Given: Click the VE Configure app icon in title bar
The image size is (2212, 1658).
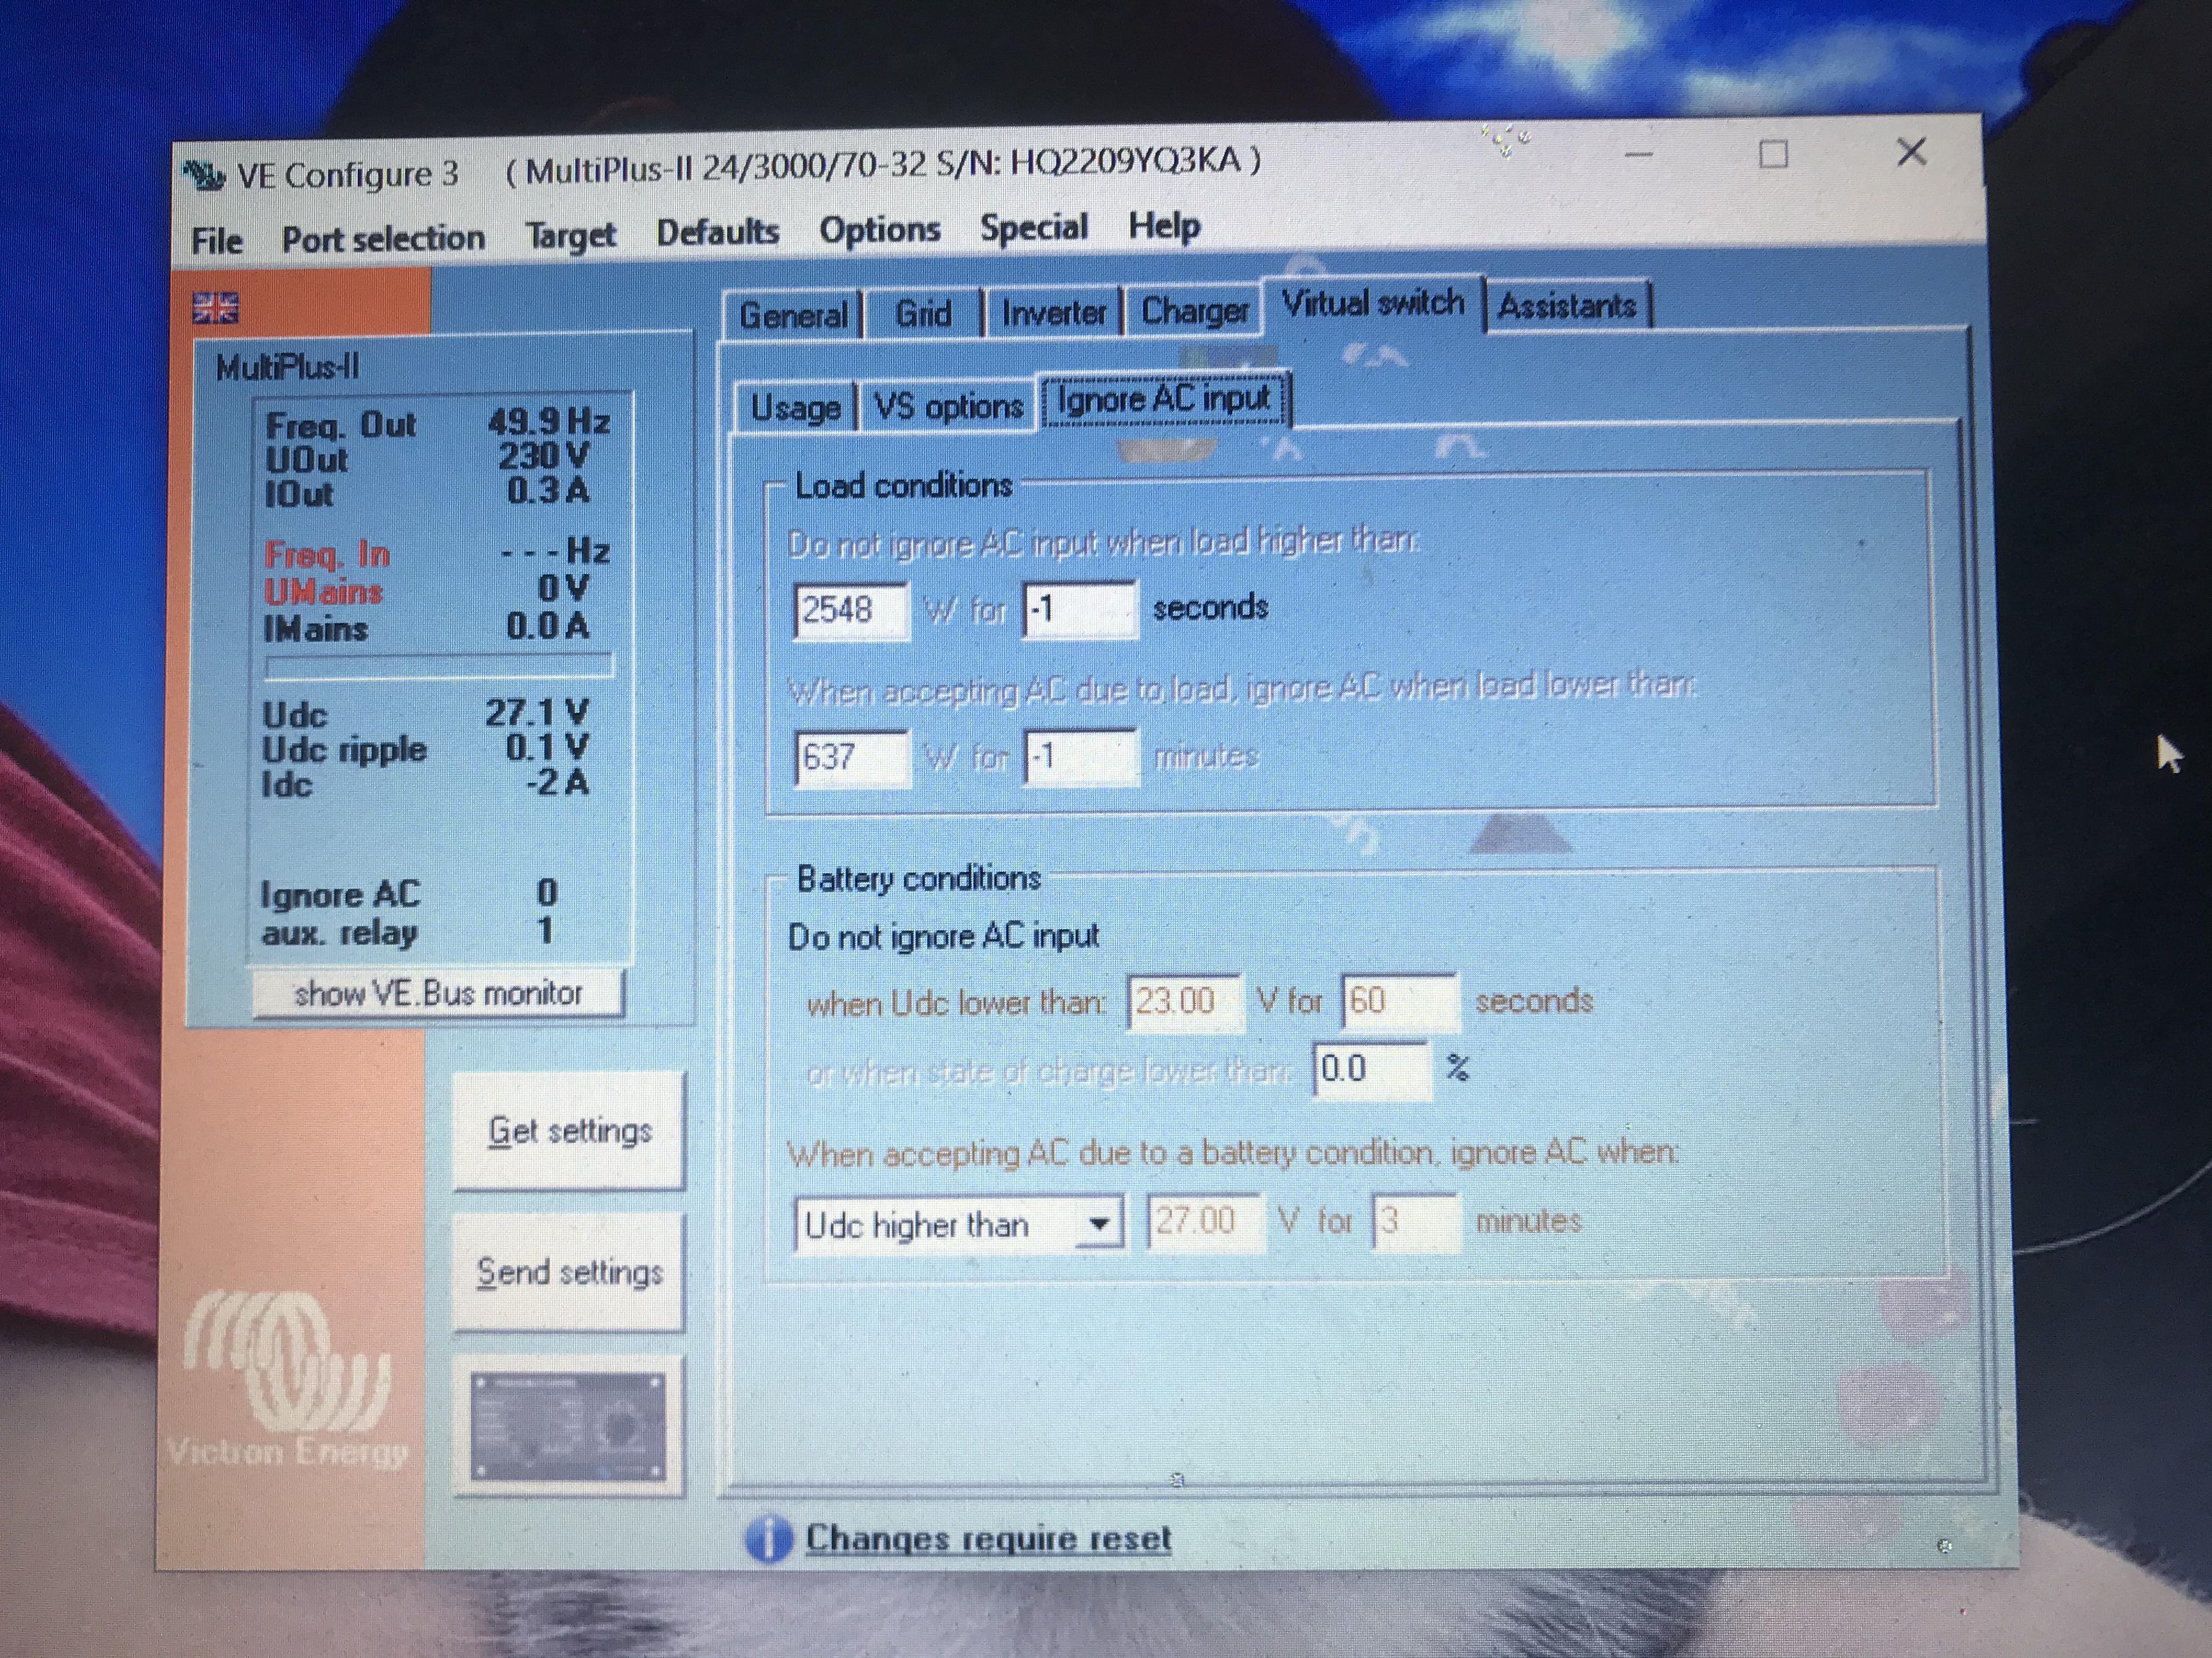Looking at the screenshot, I should [x=204, y=176].
